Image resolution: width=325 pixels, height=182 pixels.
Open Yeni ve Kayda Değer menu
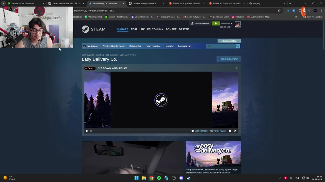coord(114,46)
